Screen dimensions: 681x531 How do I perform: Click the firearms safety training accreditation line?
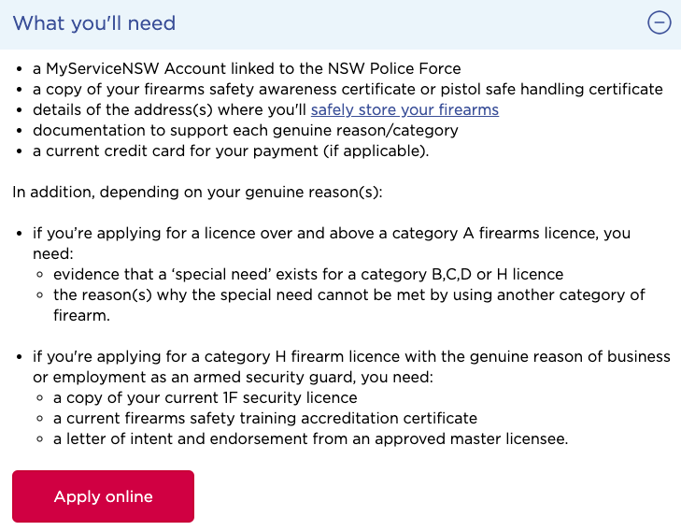pos(264,418)
